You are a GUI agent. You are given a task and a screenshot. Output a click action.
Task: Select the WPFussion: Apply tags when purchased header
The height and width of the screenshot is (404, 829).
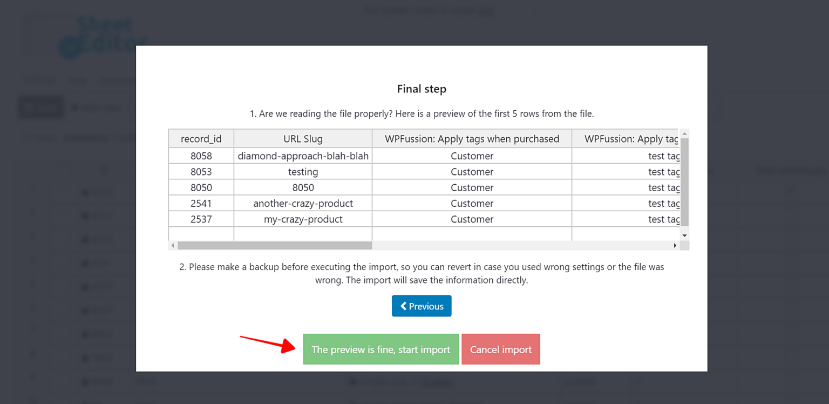click(472, 139)
